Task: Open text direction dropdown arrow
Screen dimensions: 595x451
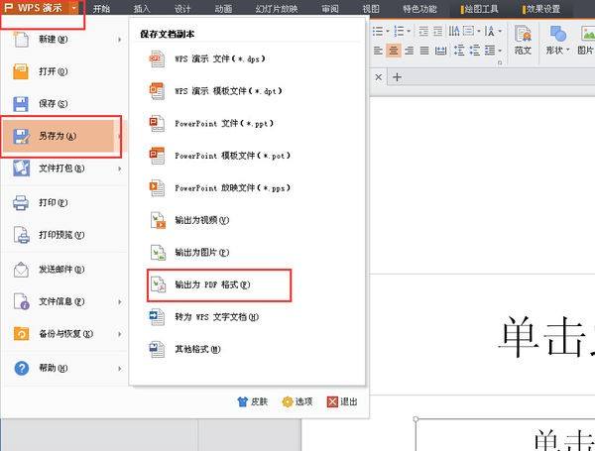Action: point(500,31)
